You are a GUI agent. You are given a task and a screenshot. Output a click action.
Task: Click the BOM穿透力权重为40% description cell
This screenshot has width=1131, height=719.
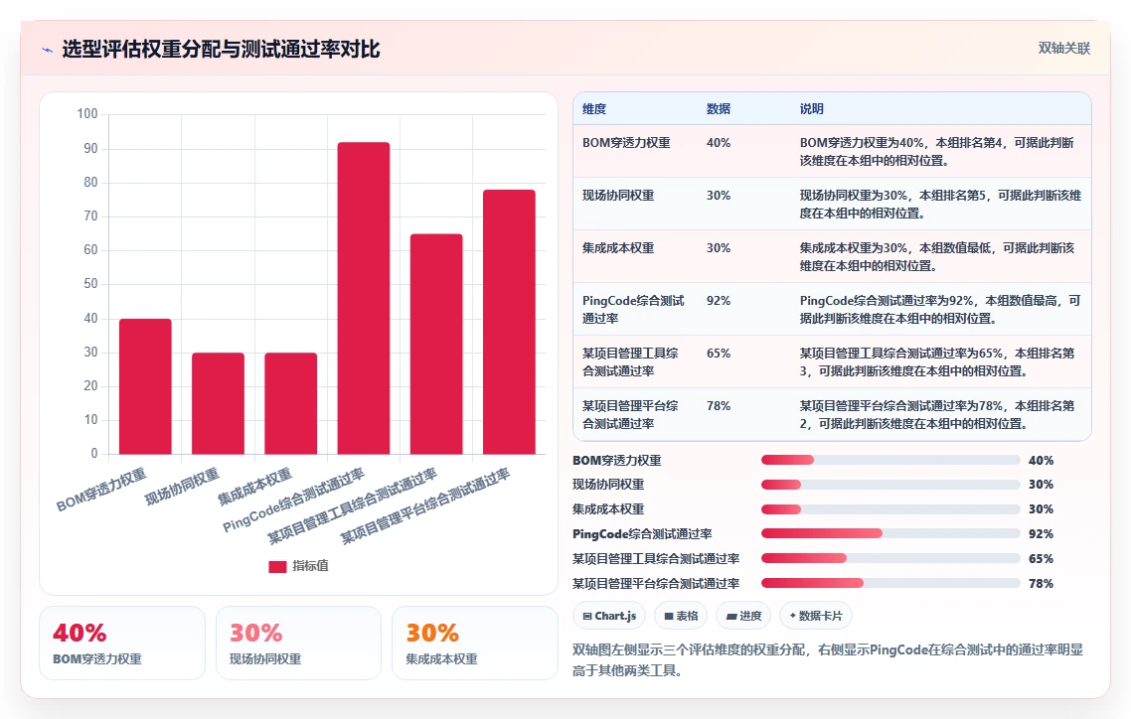(937, 151)
